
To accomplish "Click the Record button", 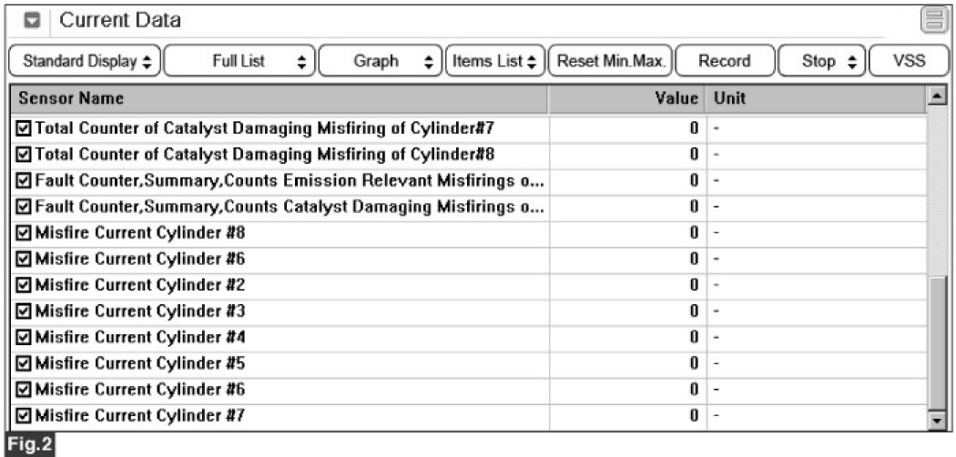I will click(x=724, y=61).
